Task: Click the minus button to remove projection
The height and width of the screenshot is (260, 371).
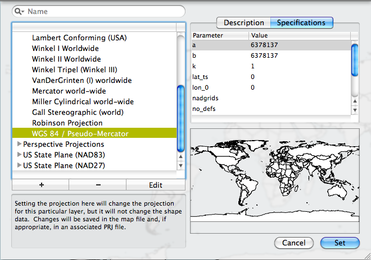Action: 98,185
